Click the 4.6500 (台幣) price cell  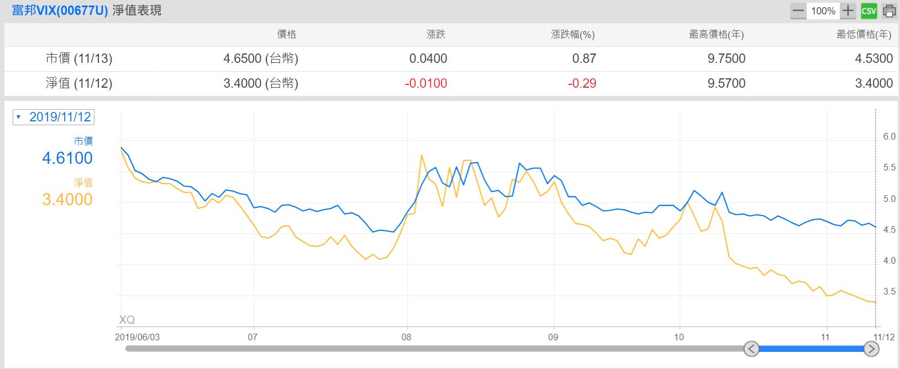coord(261,58)
